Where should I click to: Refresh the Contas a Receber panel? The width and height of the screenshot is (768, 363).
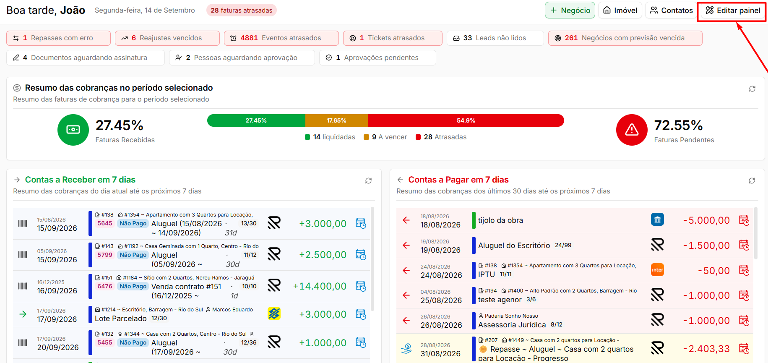(368, 180)
